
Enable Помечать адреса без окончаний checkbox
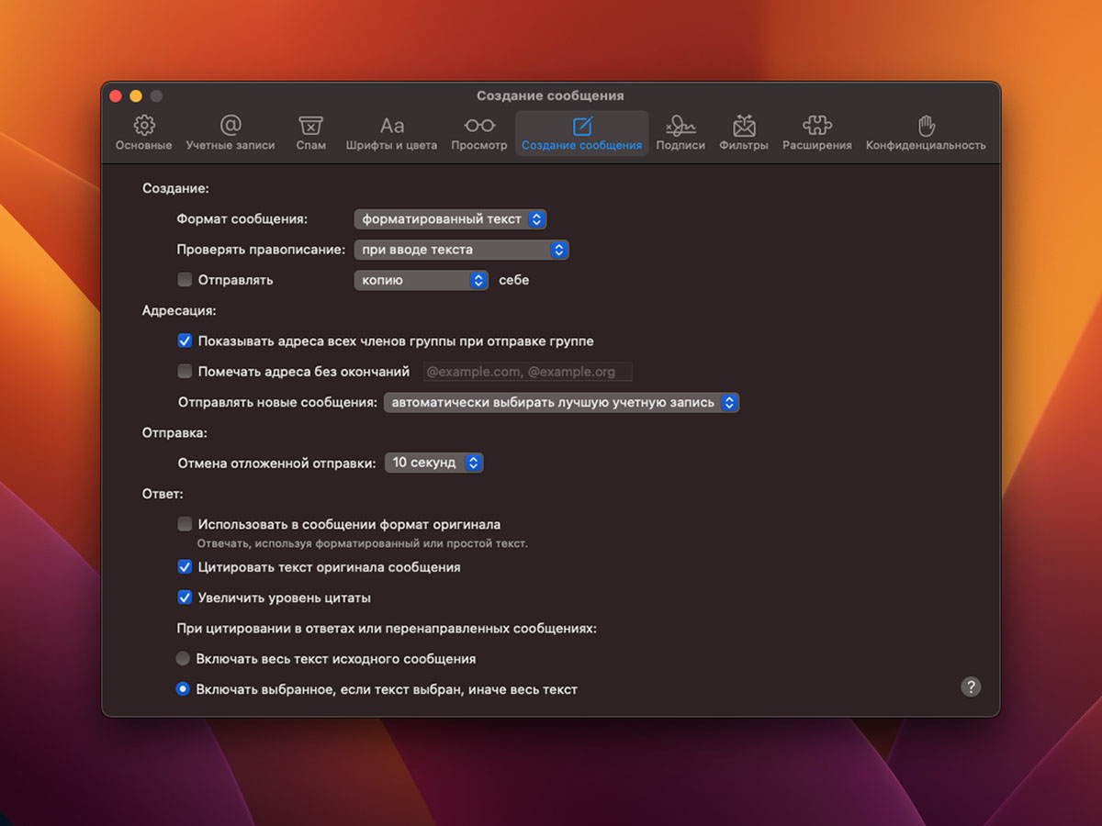pos(185,372)
